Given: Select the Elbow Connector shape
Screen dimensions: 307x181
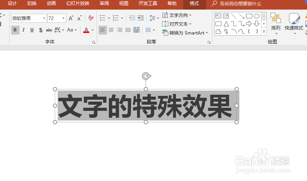Looking at the screenshot, I should [233, 24].
